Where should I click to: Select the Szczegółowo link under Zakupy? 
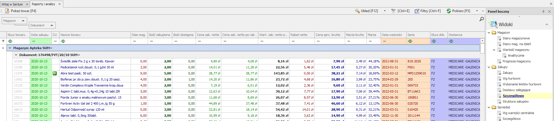[513, 96]
